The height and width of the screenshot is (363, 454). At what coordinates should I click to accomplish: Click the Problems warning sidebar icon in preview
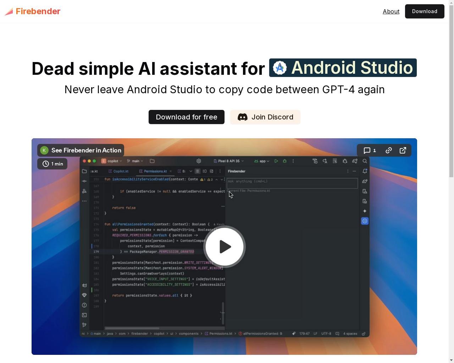(84, 305)
